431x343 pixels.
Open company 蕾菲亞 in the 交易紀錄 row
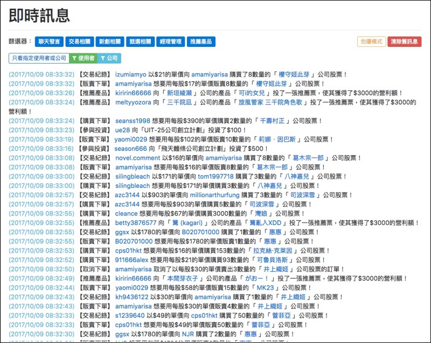point(281,316)
